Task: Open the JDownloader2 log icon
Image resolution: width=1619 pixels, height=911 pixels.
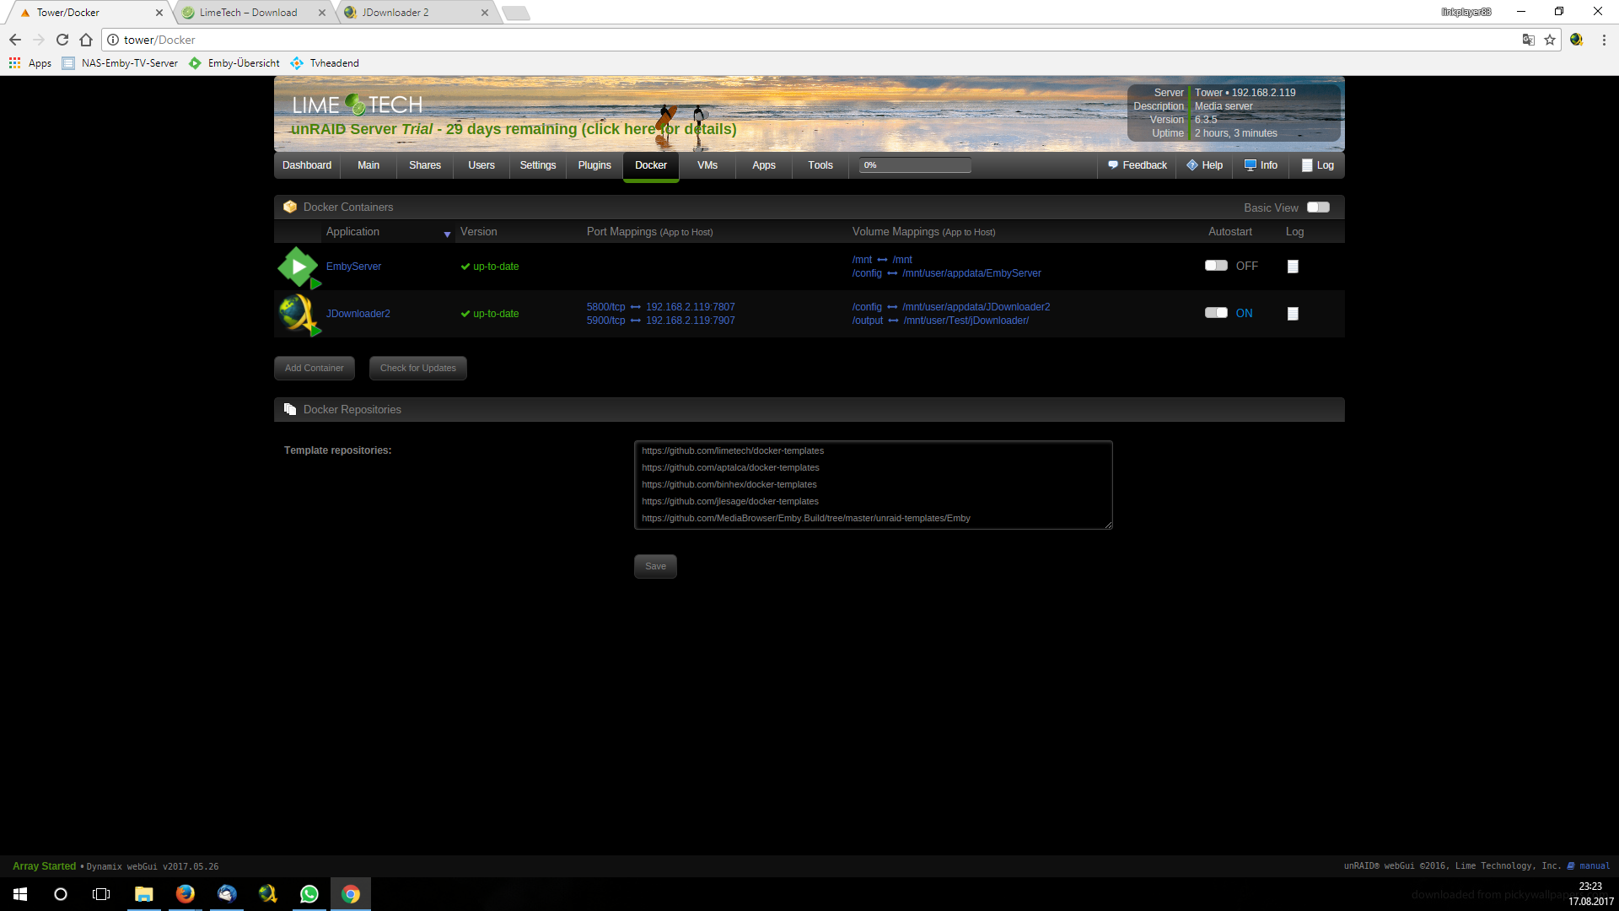Action: click(x=1293, y=314)
